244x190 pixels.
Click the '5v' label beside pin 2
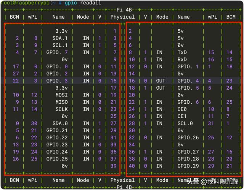(180, 31)
